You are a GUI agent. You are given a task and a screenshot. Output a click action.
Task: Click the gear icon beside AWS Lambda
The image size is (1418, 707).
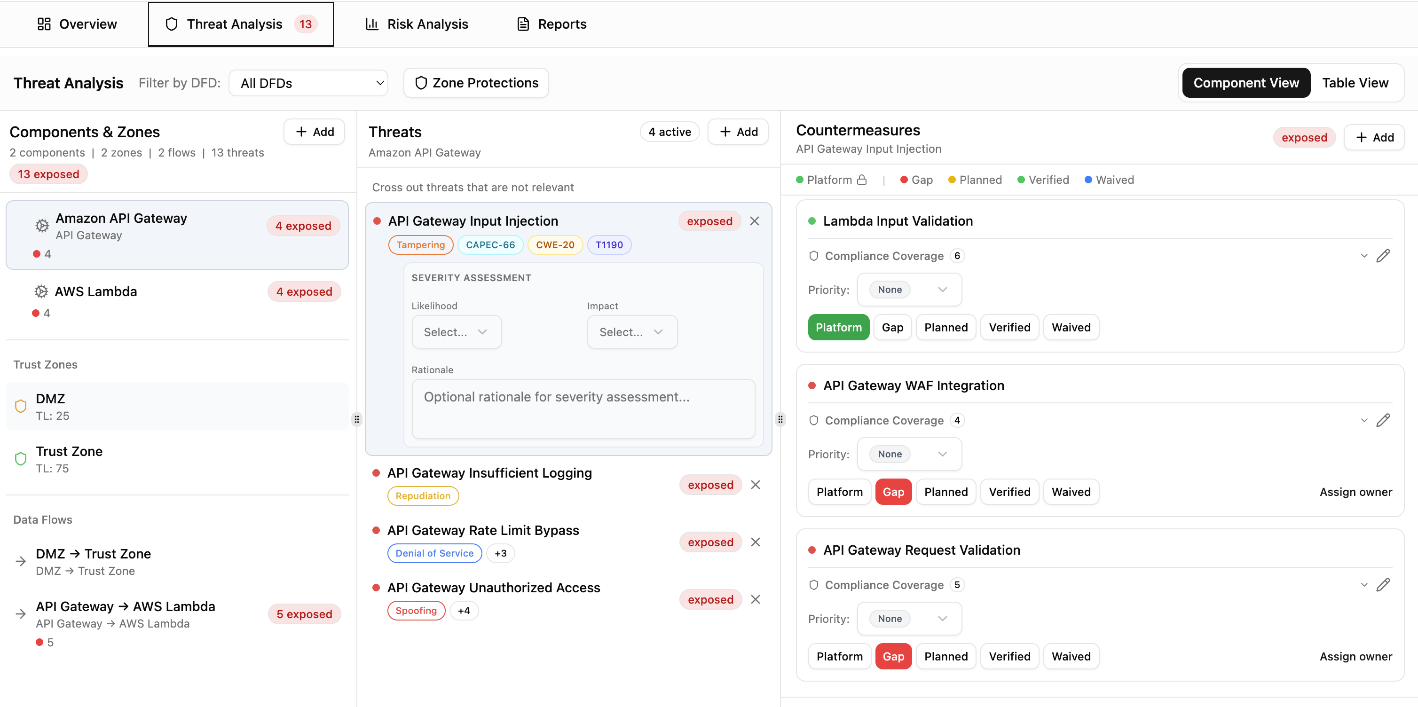pyautogui.click(x=41, y=291)
